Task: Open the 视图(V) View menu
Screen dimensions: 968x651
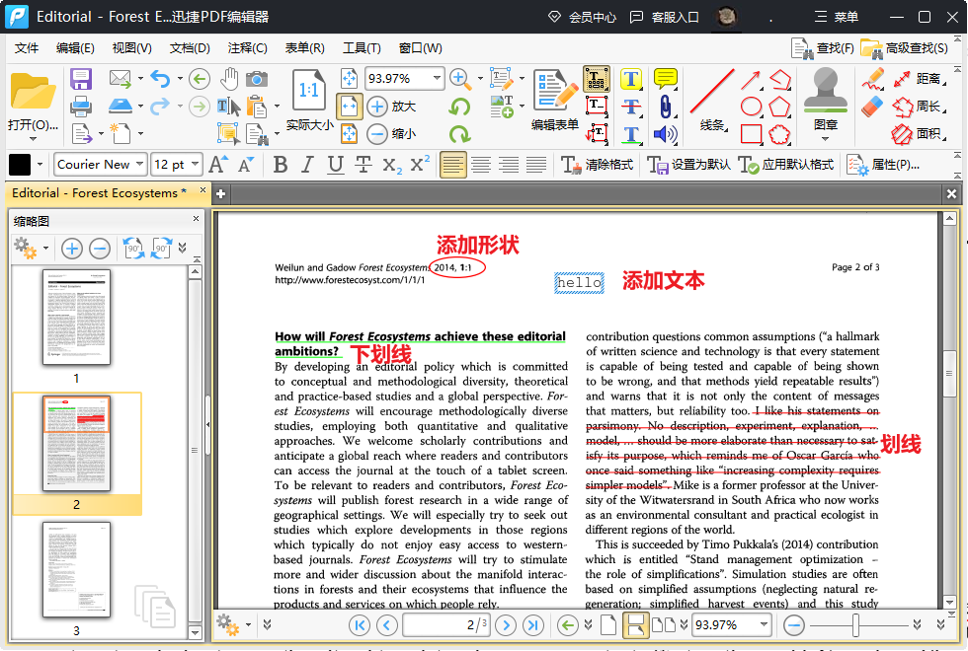Action: [x=131, y=48]
